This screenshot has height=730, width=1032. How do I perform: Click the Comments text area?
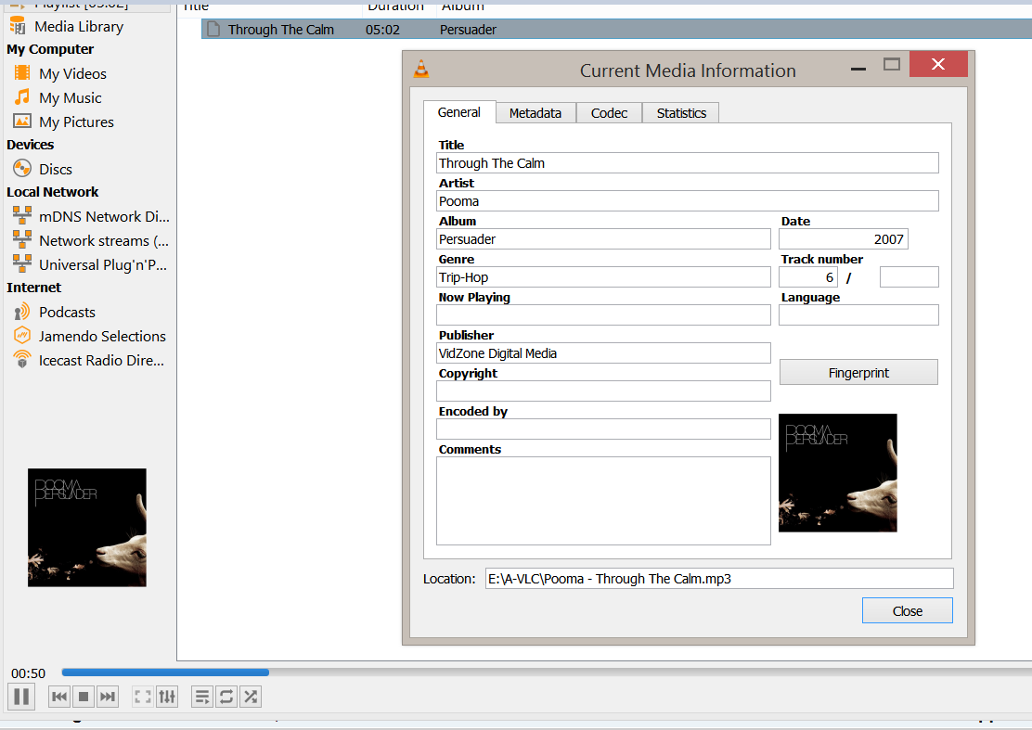(603, 501)
